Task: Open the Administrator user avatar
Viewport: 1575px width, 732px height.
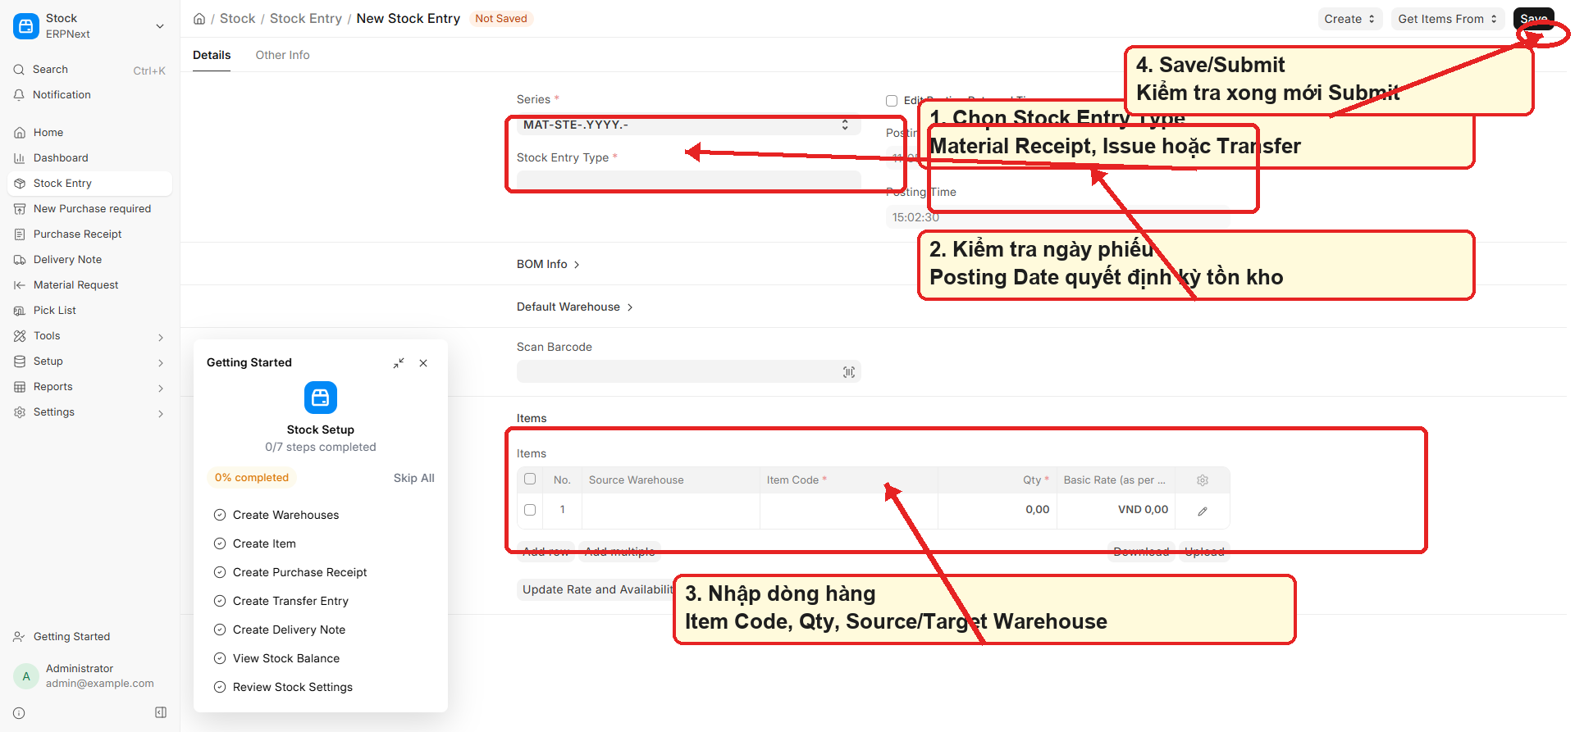Action: pyautogui.click(x=26, y=676)
